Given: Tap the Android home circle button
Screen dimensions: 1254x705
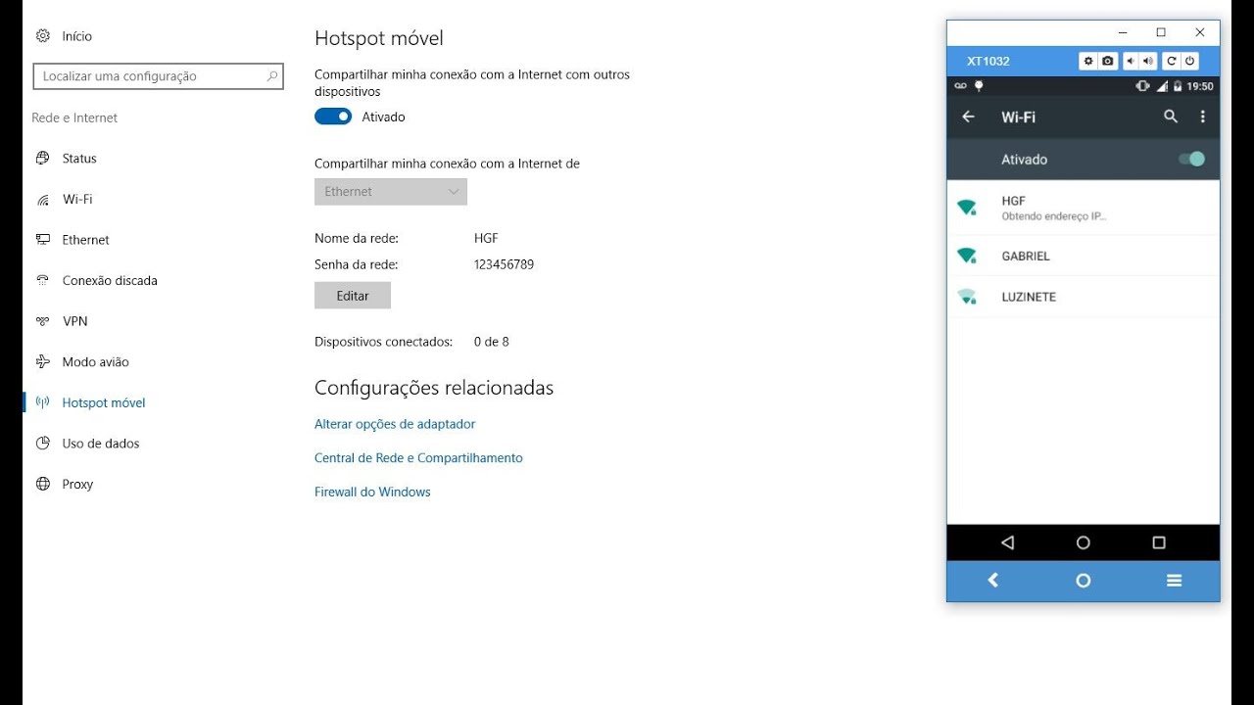Looking at the screenshot, I should coord(1083,542).
